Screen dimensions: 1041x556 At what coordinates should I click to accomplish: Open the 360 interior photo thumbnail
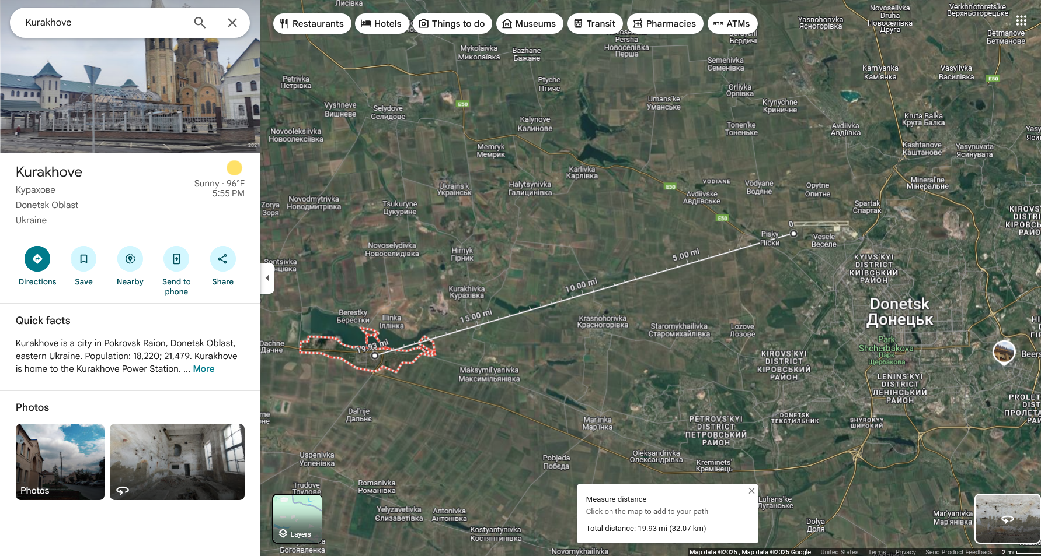(177, 462)
